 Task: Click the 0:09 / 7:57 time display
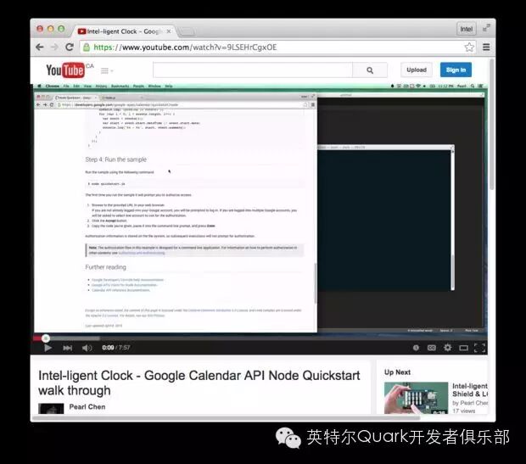pyautogui.click(x=115, y=348)
